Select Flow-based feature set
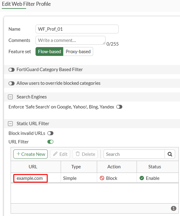The image size is (180, 216). 49,52
